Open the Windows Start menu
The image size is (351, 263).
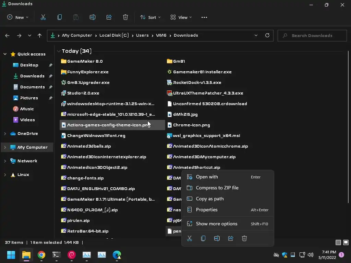(11, 255)
